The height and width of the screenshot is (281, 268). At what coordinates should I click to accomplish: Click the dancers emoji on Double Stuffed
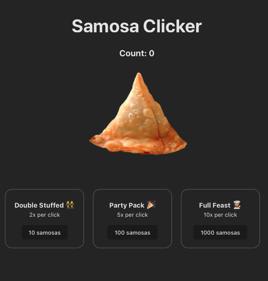click(70, 205)
